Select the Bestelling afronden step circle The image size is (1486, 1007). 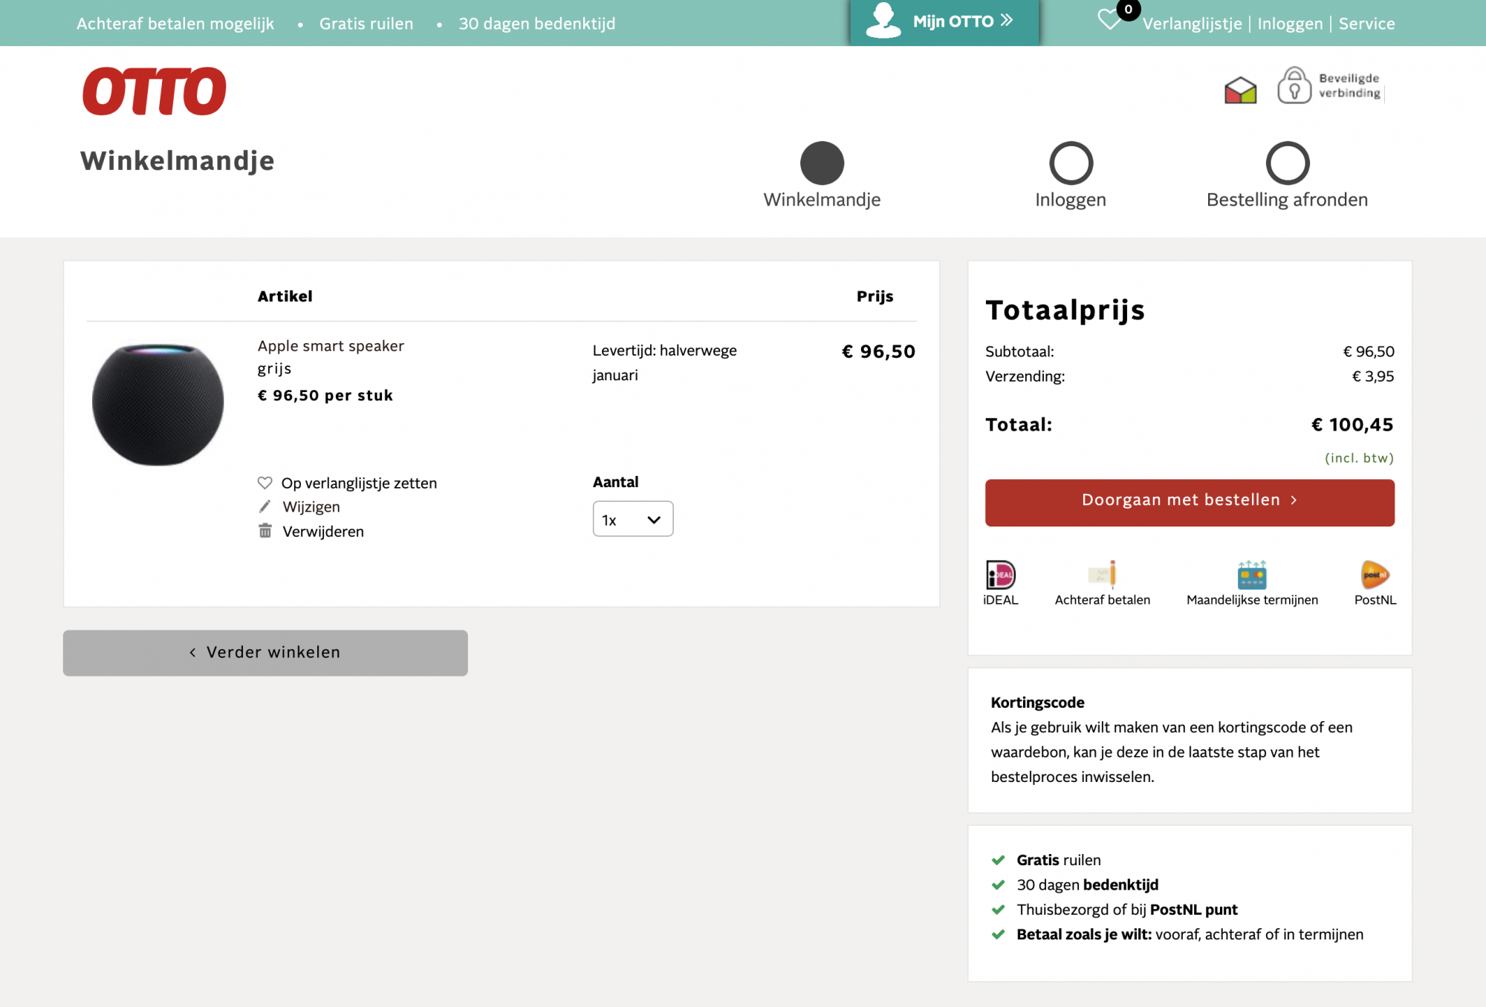click(1287, 163)
